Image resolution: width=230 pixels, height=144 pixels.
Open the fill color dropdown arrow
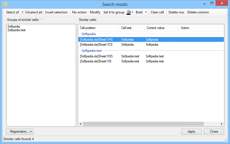click(133, 12)
